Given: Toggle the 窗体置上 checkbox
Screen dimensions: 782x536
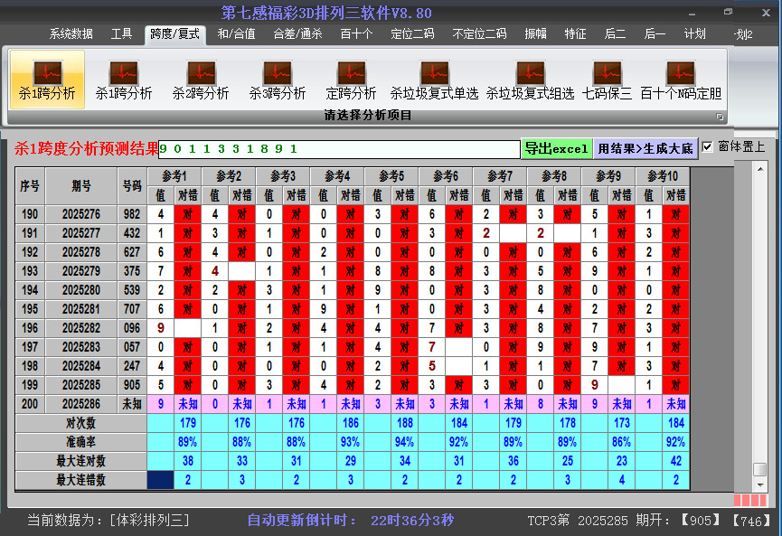Looking at the screenshot, I should [708, 146].
